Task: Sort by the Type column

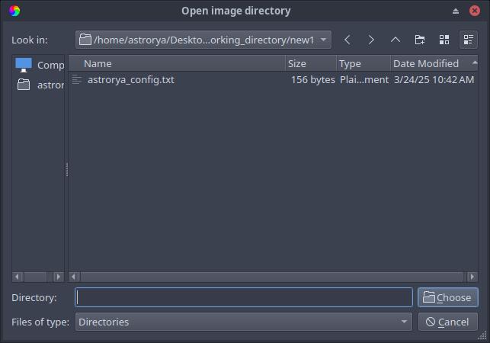Action: (363, 64)
